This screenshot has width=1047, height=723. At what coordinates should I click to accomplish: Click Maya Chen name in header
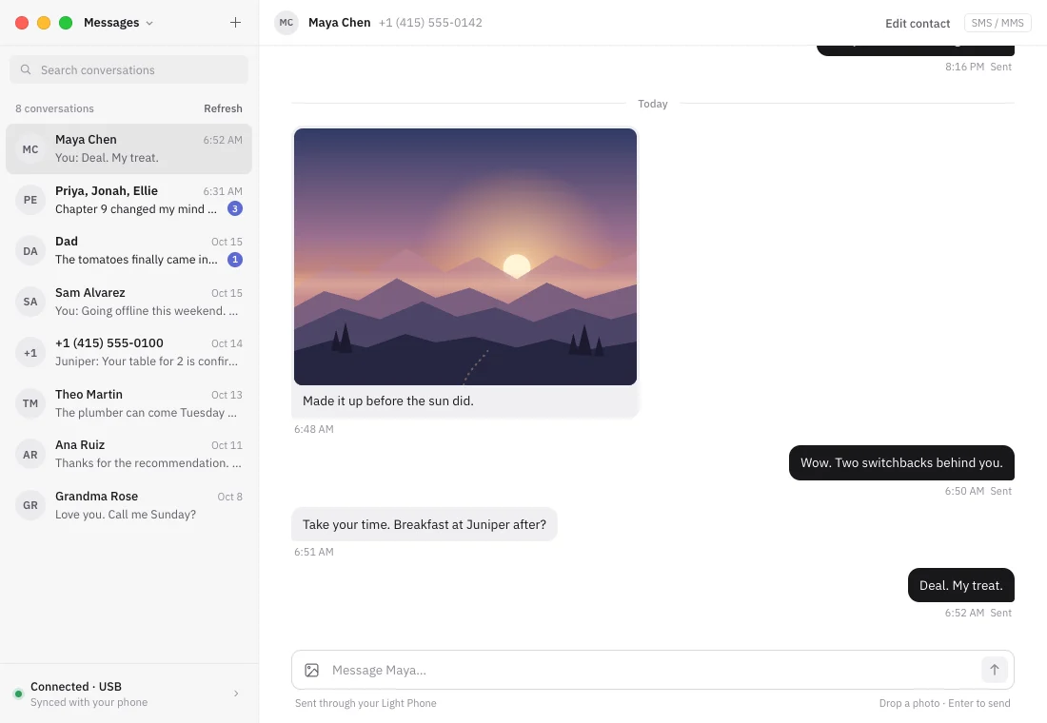pyautogui.click(x=339, y=23)
